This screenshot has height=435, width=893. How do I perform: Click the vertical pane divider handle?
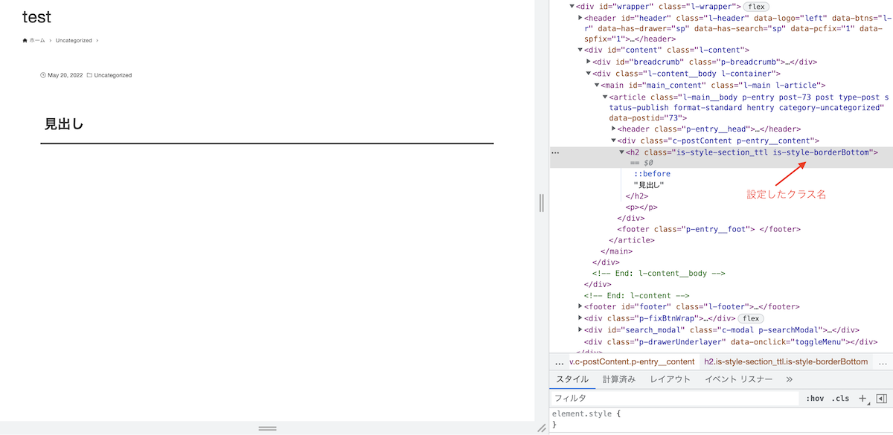542,202
